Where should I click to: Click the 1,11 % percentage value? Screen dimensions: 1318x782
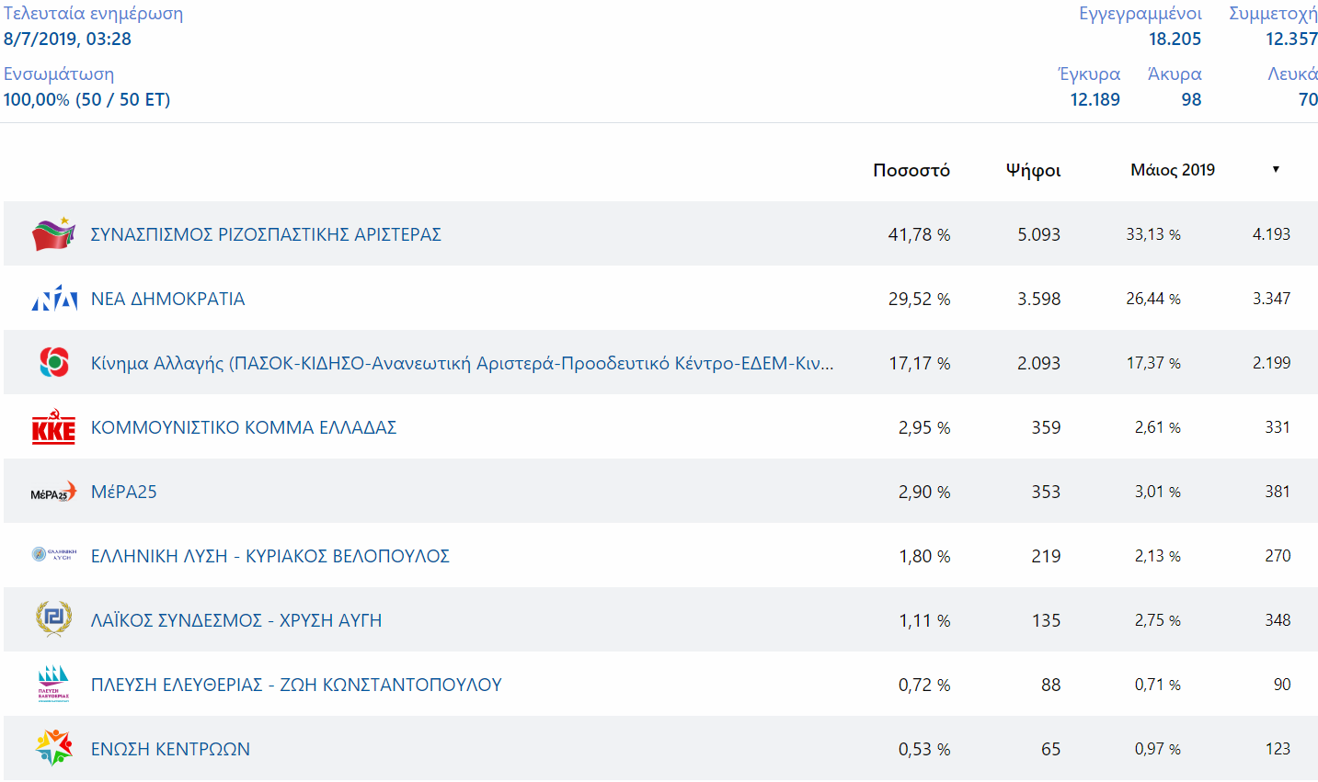click(x=924, y=620)
